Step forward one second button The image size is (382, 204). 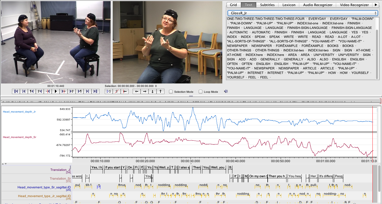(80, 91)
